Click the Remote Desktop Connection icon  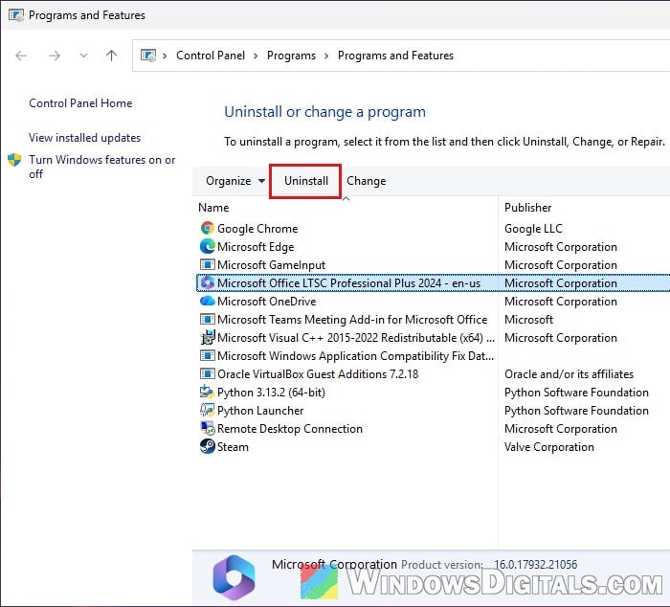(x=208, y=428)
